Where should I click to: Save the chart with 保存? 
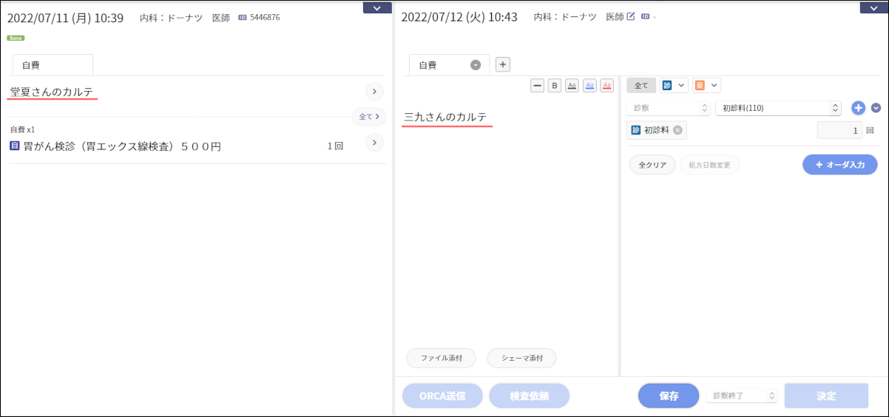pyautogui.click(x=669, y=396)
